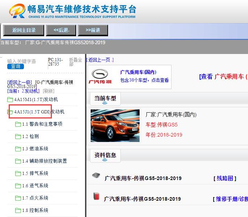The image size is (248, 217).
Task: Expand the 4A15M1(1.5T)发动机 tree item
Action: point(36,99)
